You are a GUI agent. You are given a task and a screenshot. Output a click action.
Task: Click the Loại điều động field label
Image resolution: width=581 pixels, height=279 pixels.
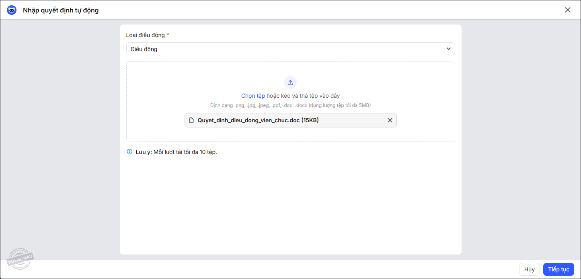[145, 35]
